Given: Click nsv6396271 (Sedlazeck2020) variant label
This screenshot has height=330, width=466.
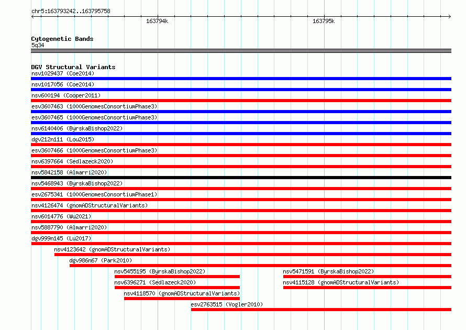Looking at the screenshot, I should 155,282.
